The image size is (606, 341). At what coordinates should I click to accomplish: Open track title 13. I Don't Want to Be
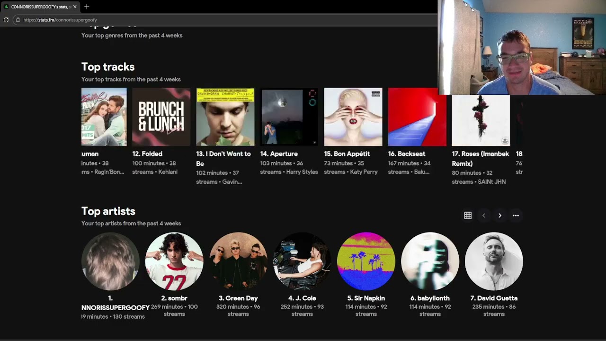(x=223, y=159)
